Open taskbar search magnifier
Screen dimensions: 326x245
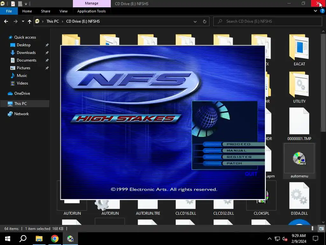23,239
